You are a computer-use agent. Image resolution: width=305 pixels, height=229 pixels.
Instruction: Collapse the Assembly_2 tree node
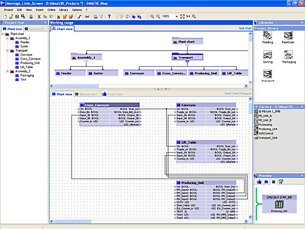8,71
